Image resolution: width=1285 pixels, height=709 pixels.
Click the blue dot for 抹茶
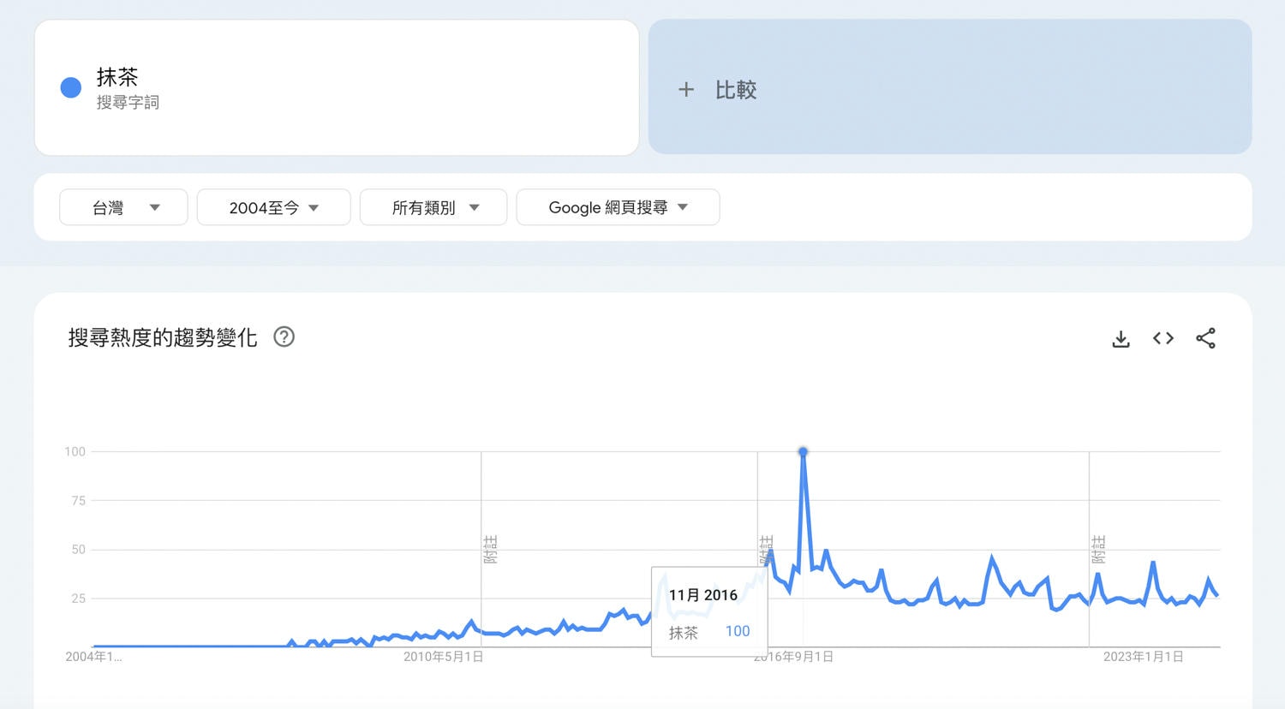(x=71, y=87)
